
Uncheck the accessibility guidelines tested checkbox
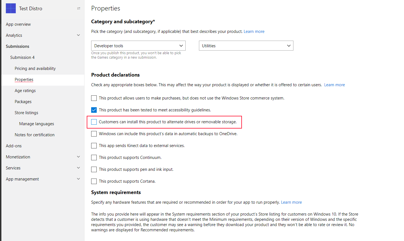click(x=94, y=110)
